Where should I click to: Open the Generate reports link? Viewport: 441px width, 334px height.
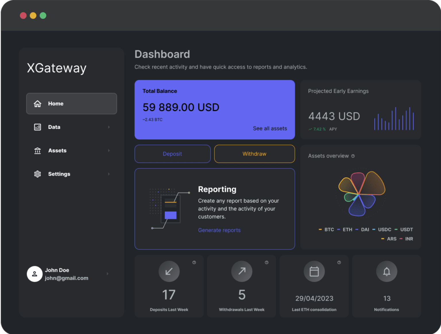pos(219,230)
